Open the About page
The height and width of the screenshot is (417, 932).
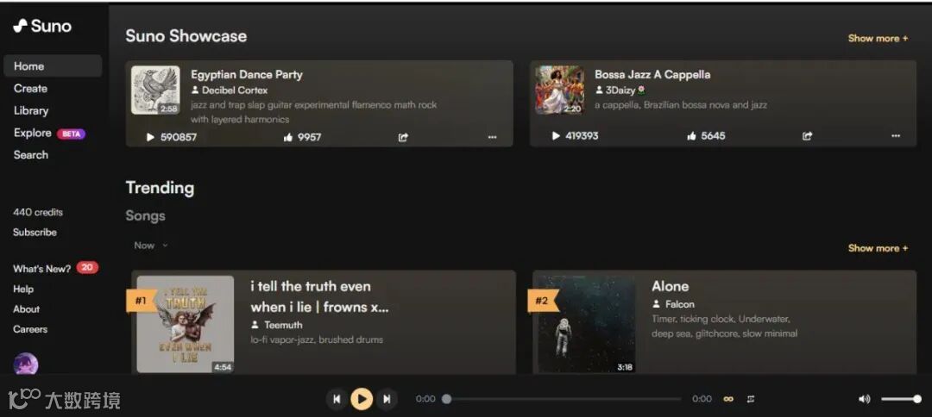pyautogui.click(x=26, y=309)
